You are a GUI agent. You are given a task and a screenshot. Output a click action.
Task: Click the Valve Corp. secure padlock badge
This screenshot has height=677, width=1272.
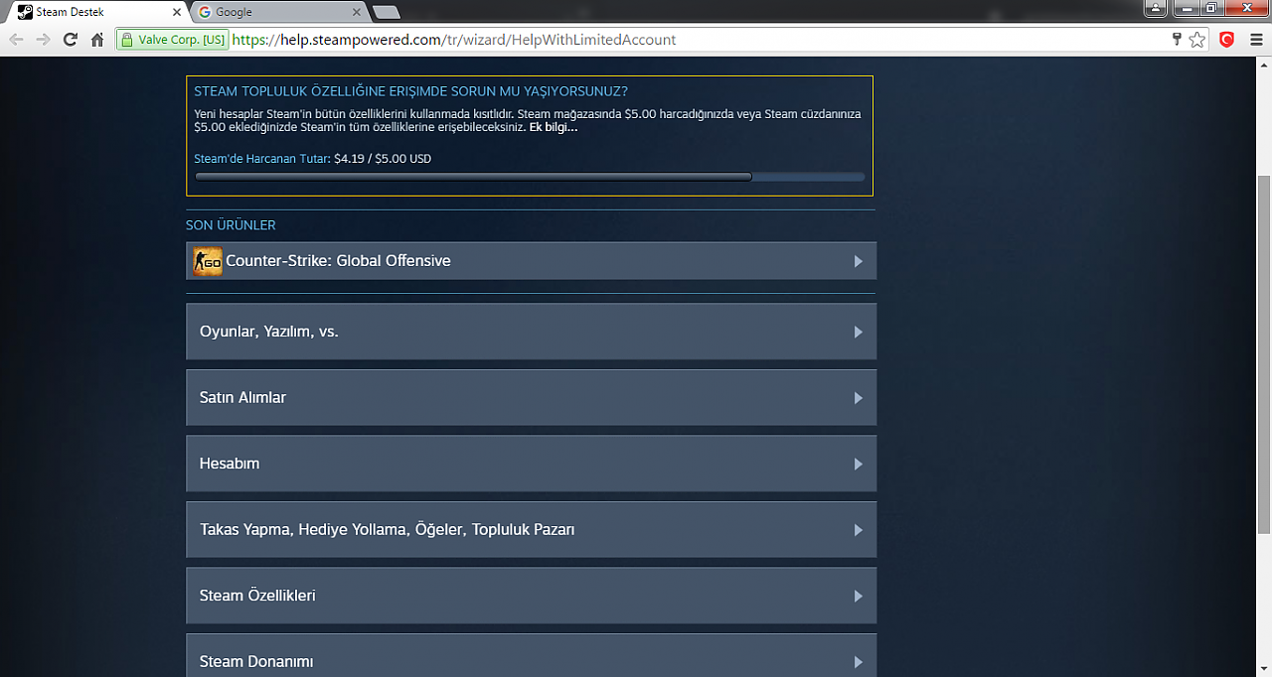pyautogui.click(x=173, y=40)
